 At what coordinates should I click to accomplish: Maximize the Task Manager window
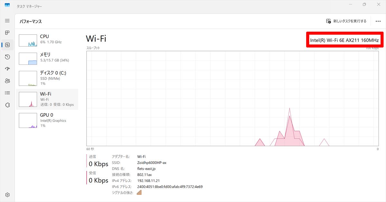coord(364,4)
